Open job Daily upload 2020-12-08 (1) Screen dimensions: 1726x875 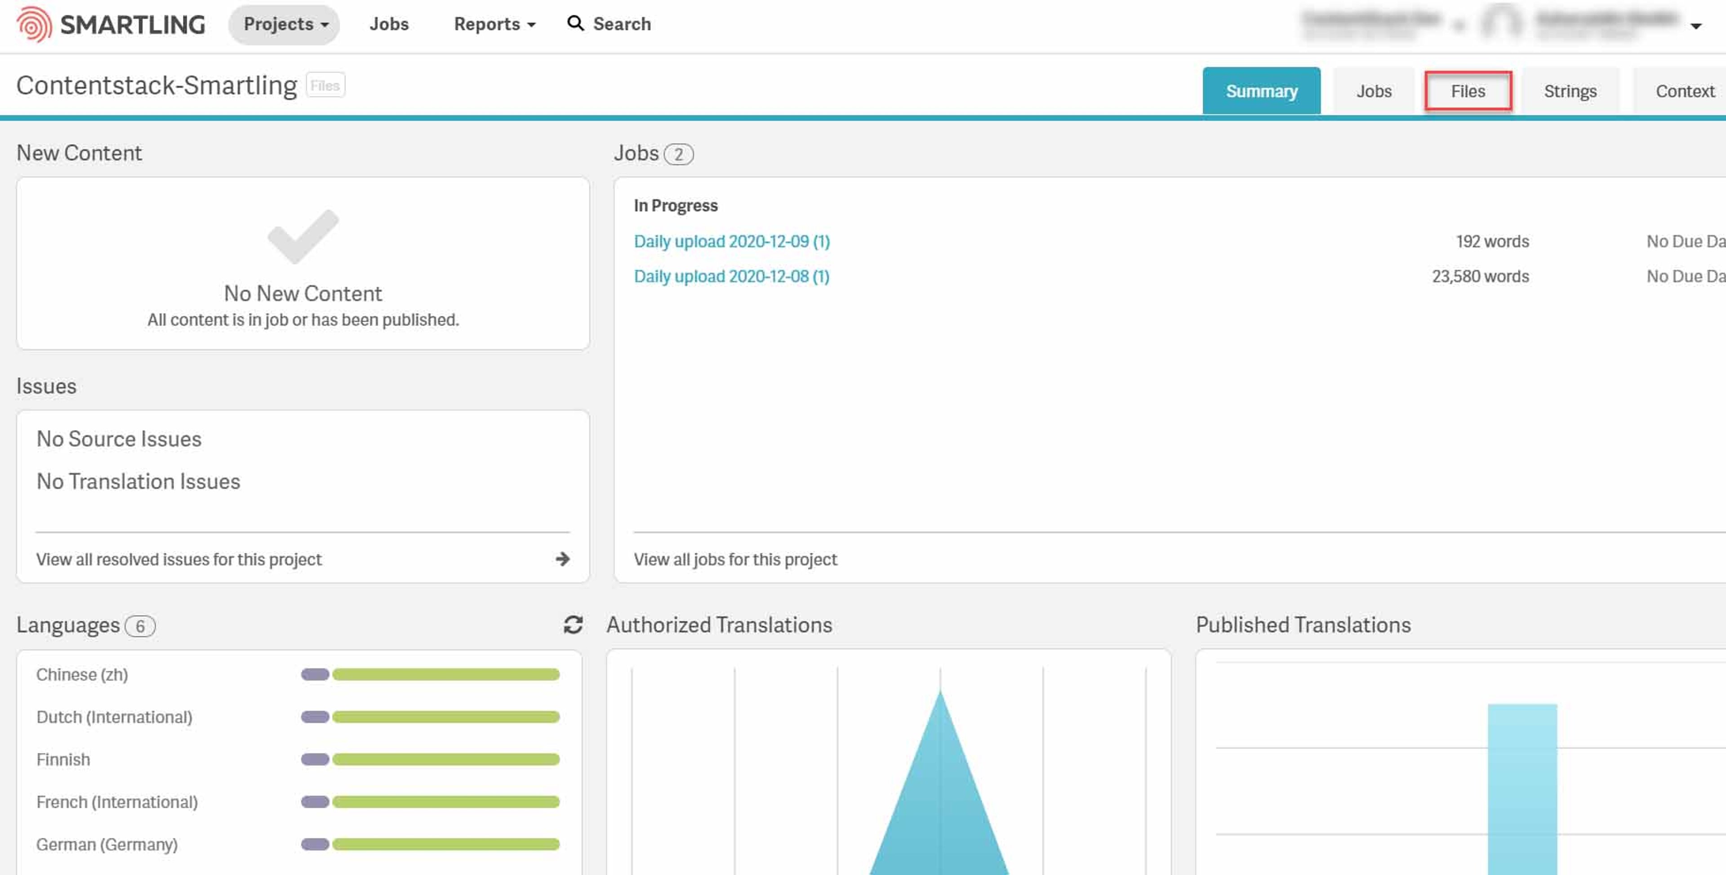point(732,276)
